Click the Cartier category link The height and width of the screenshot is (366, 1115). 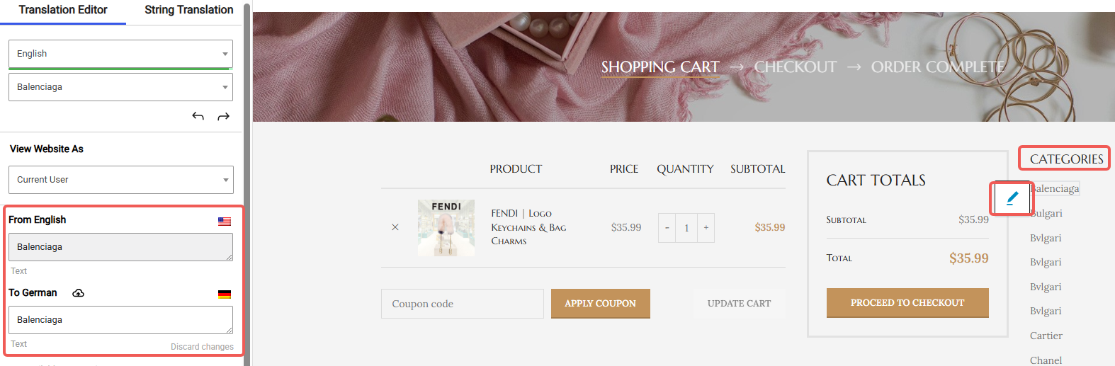tap(1046, 336)
